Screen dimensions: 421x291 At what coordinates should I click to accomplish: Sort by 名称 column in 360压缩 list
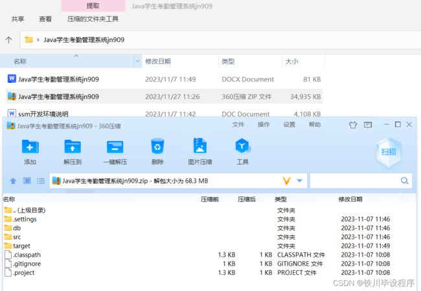9,200
